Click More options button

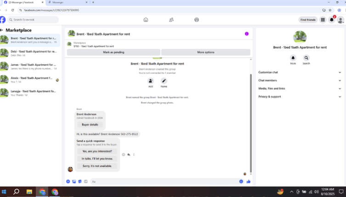tap(206, 52)
